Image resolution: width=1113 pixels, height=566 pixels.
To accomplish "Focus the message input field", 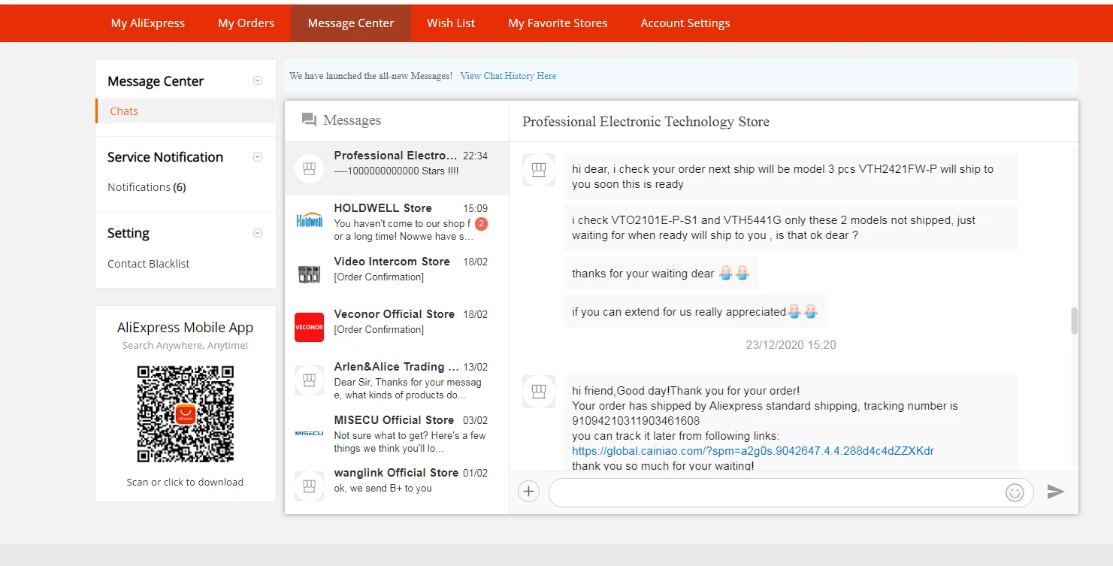I will [778, 492].
